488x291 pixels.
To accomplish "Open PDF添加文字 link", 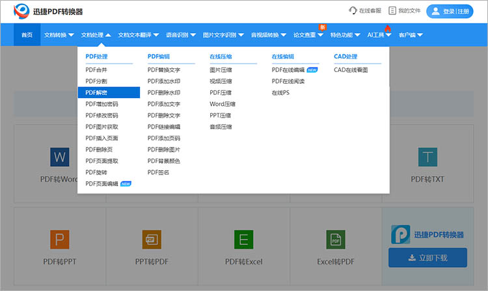I will click(x=164, y=104).
